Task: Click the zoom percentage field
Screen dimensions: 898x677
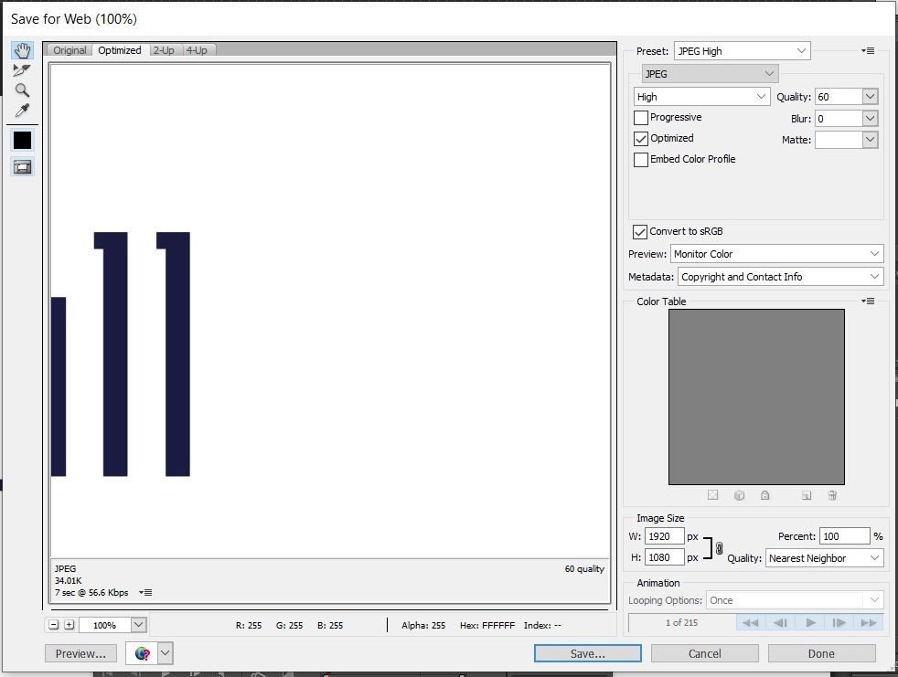Action: coord(105,625)
